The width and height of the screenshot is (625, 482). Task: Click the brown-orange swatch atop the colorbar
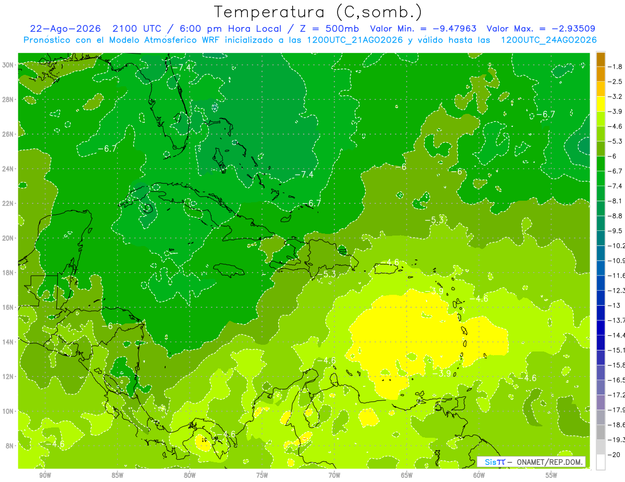point(601,59)
